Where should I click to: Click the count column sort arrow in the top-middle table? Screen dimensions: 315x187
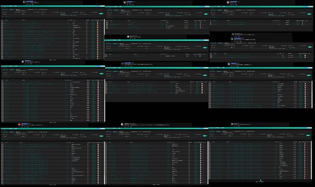click(x=187, y=21)
